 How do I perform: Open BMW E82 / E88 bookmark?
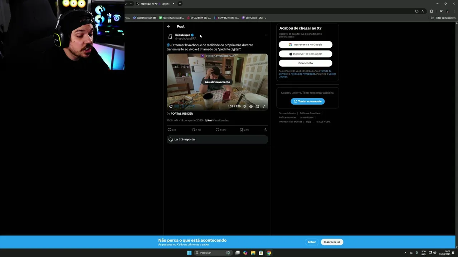pyautogui.click(x=226, y=17)
